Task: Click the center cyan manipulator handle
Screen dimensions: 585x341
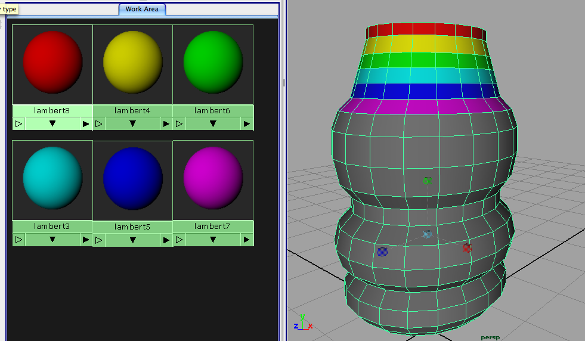Action: (428, 234)
